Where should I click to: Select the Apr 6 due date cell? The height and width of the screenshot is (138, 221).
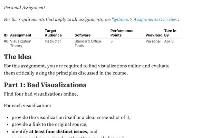tap(169, 41)
